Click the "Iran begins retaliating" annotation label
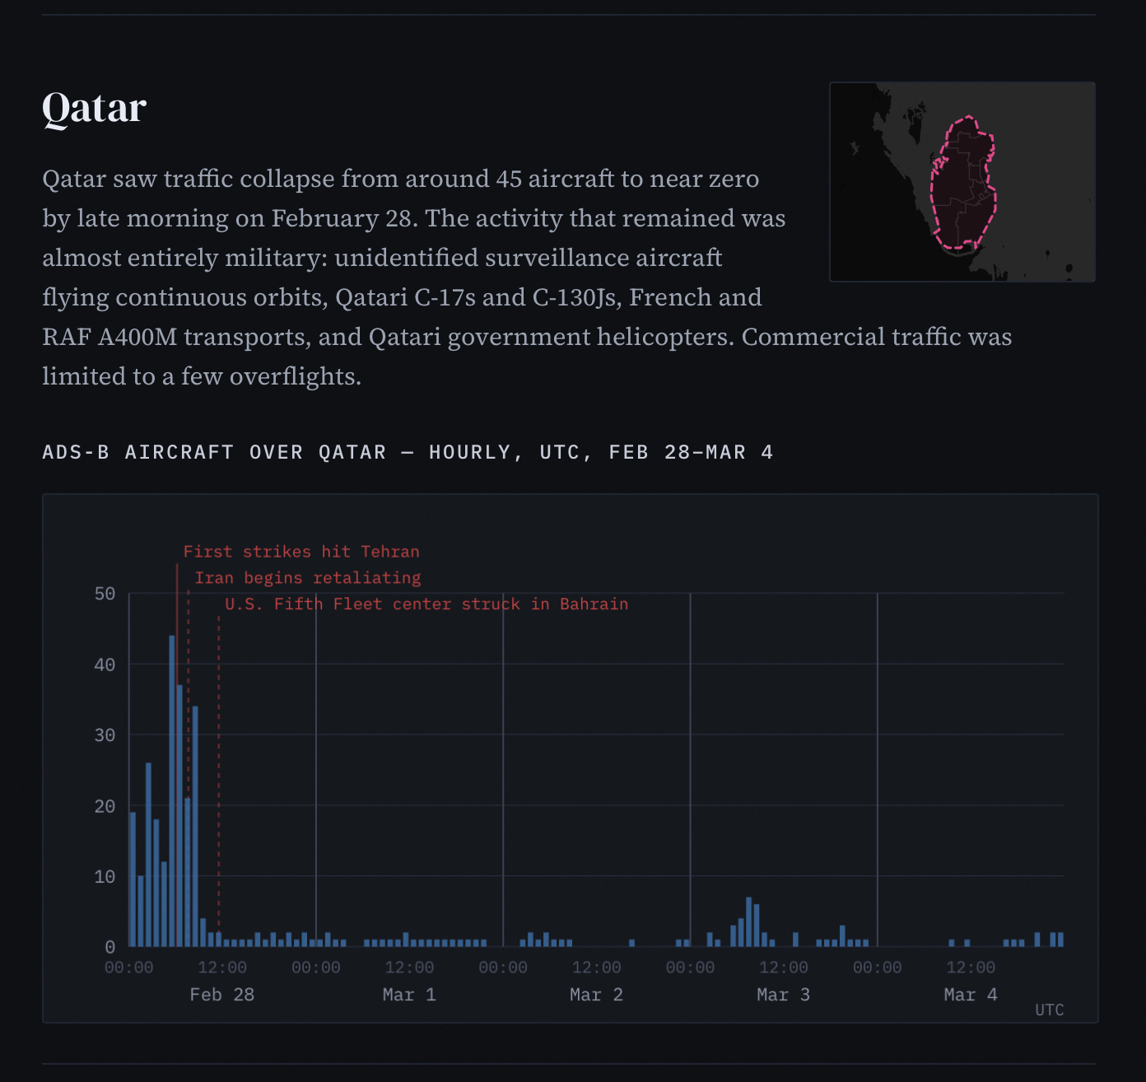This screenshot has height=1082, width=1146. pos(308,578)
